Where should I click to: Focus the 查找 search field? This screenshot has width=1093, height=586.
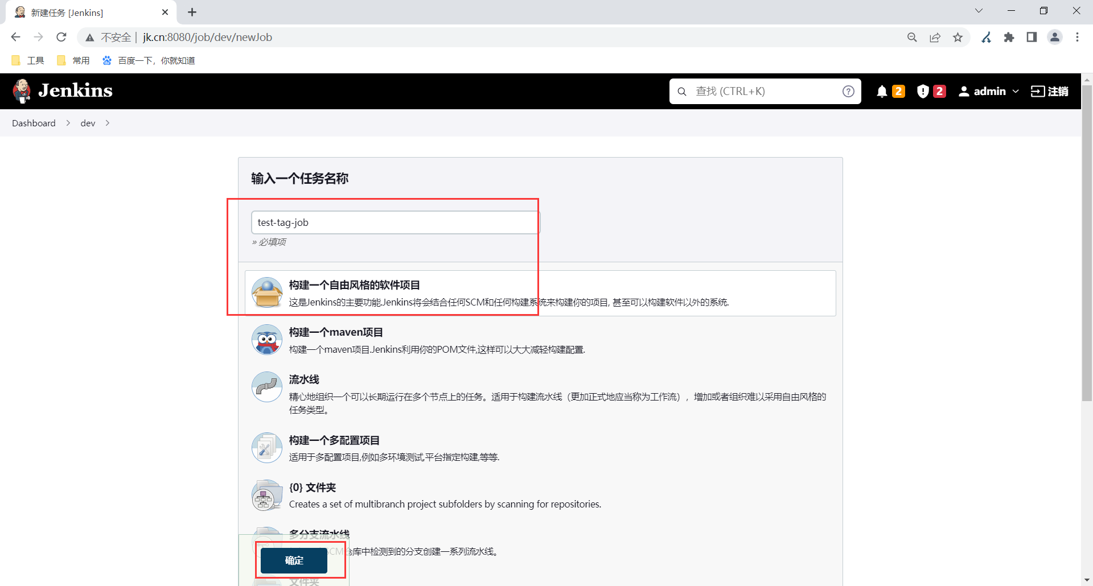[x=765, y=91]
